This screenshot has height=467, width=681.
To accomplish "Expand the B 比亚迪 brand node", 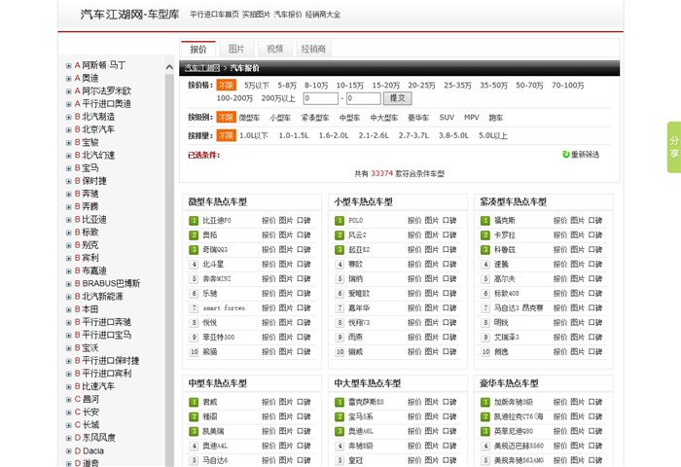I will pos(69,220).
